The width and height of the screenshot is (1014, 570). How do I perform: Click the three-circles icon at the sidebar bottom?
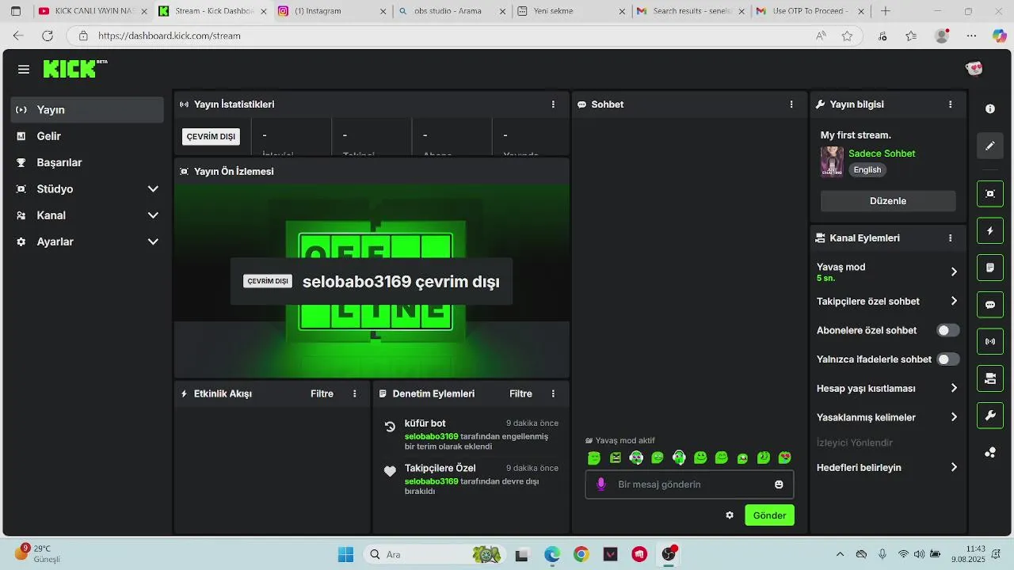click(990, 452)
